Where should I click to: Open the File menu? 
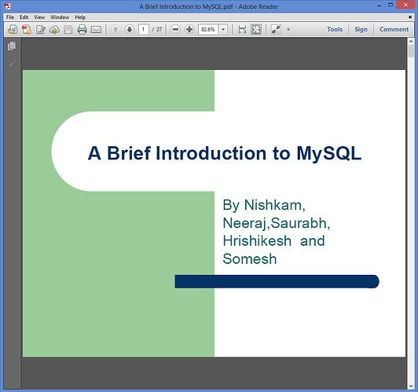10,17
